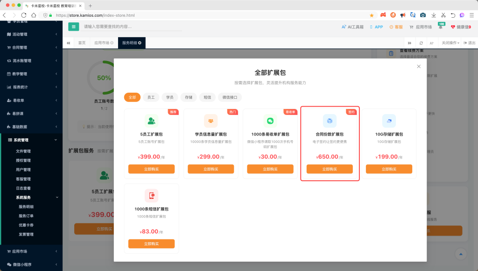Open 文件管理 in sidebar
Viewport: 478px width, 271px height.
point(23,151)
